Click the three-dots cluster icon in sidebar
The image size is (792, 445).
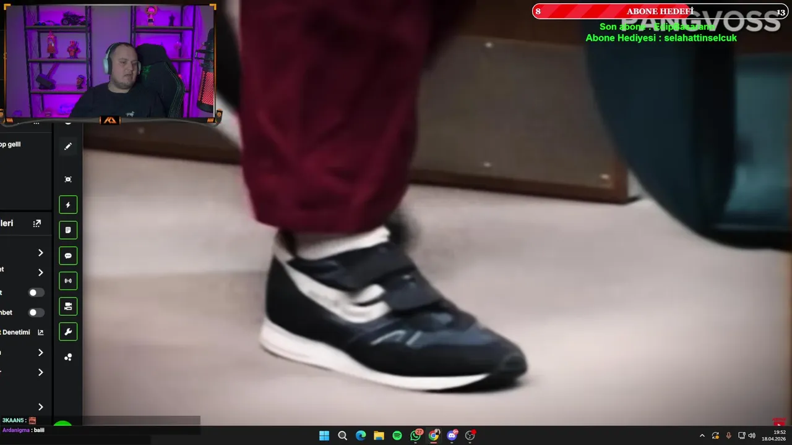[x=68, y=357]
